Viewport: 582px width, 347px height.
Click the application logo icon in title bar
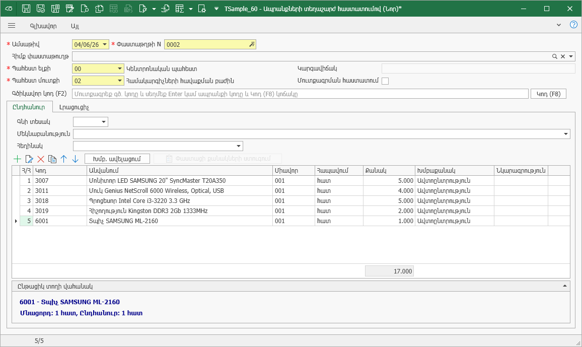pyautogui.click(x=9, y=9)
